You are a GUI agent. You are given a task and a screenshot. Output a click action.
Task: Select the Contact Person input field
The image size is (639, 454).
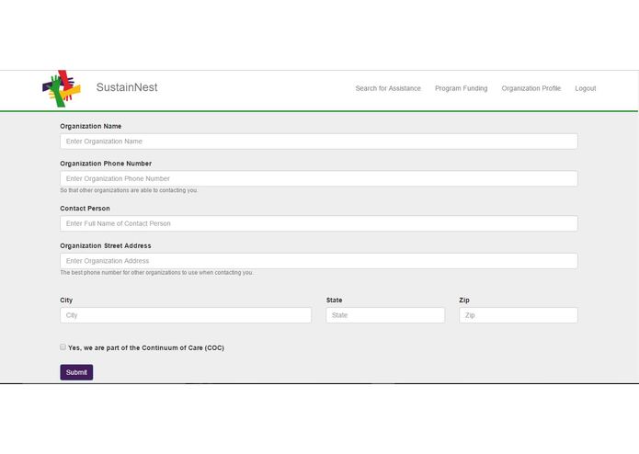[319, 223]
